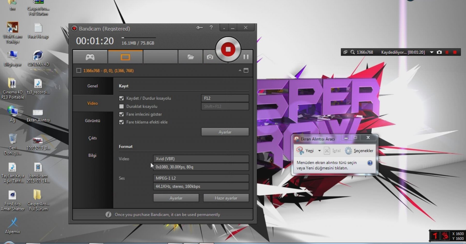Capture image via recording bar camera icon

(439, 52)
